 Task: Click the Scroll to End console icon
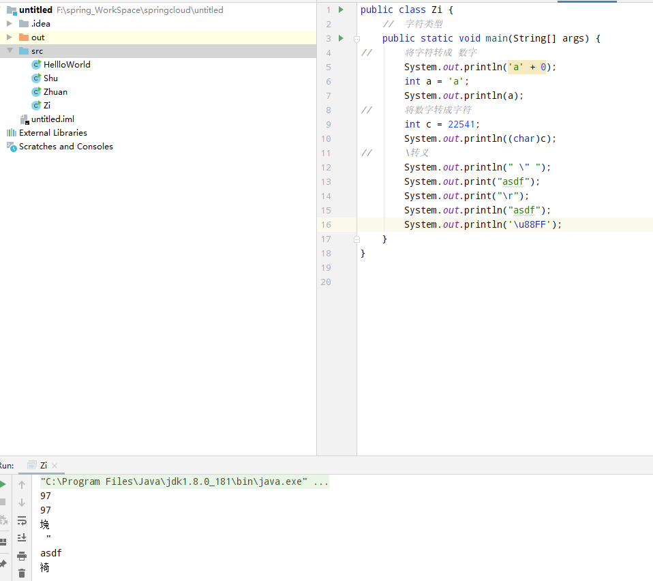coord(22,537)
